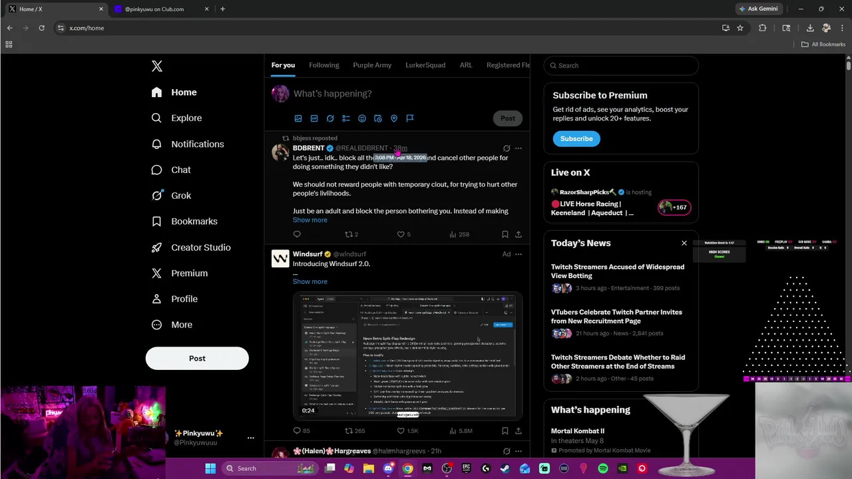The width and height of the screenshot is (852, 479).
Task: View analytics of BDBRENT post
Action: (x=459, y=234)
